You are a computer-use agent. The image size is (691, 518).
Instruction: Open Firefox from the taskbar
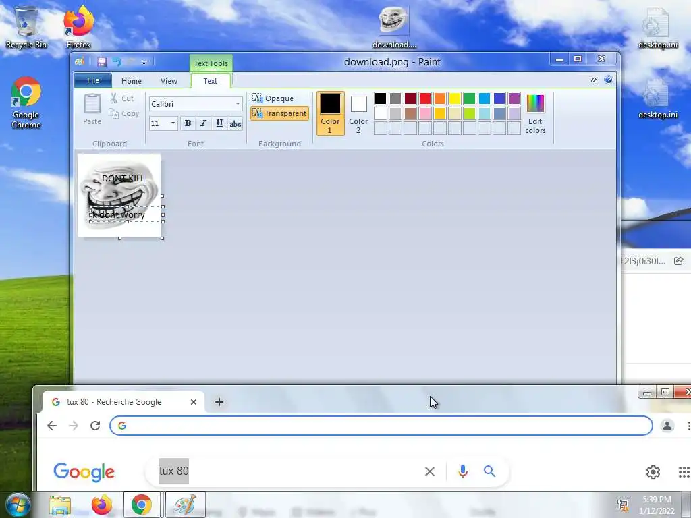(x=102, y=505)
